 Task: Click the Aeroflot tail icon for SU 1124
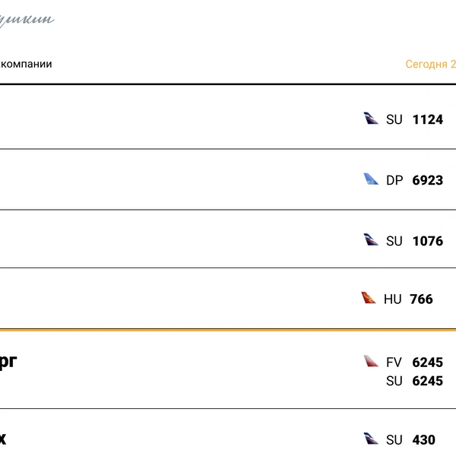coord(371,119)
